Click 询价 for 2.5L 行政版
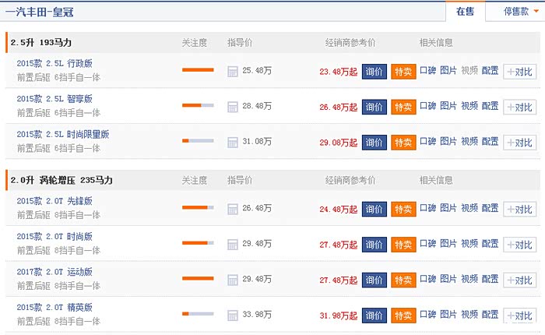Screen dimensions: 545x335 pos(374,72)
